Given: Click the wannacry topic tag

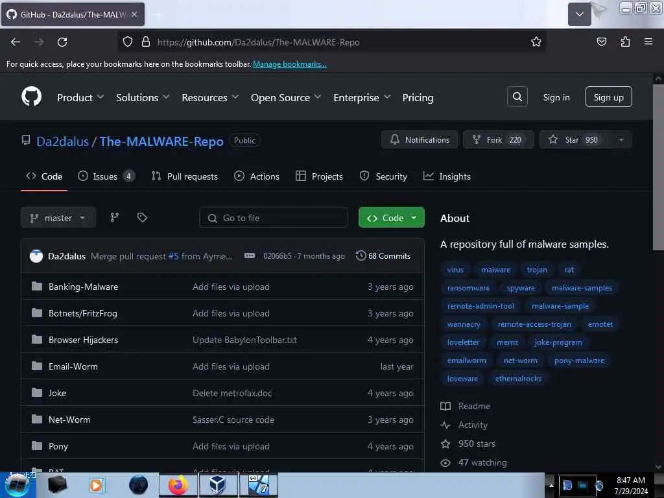Looking at the screenshot, I should click(464, 324).
